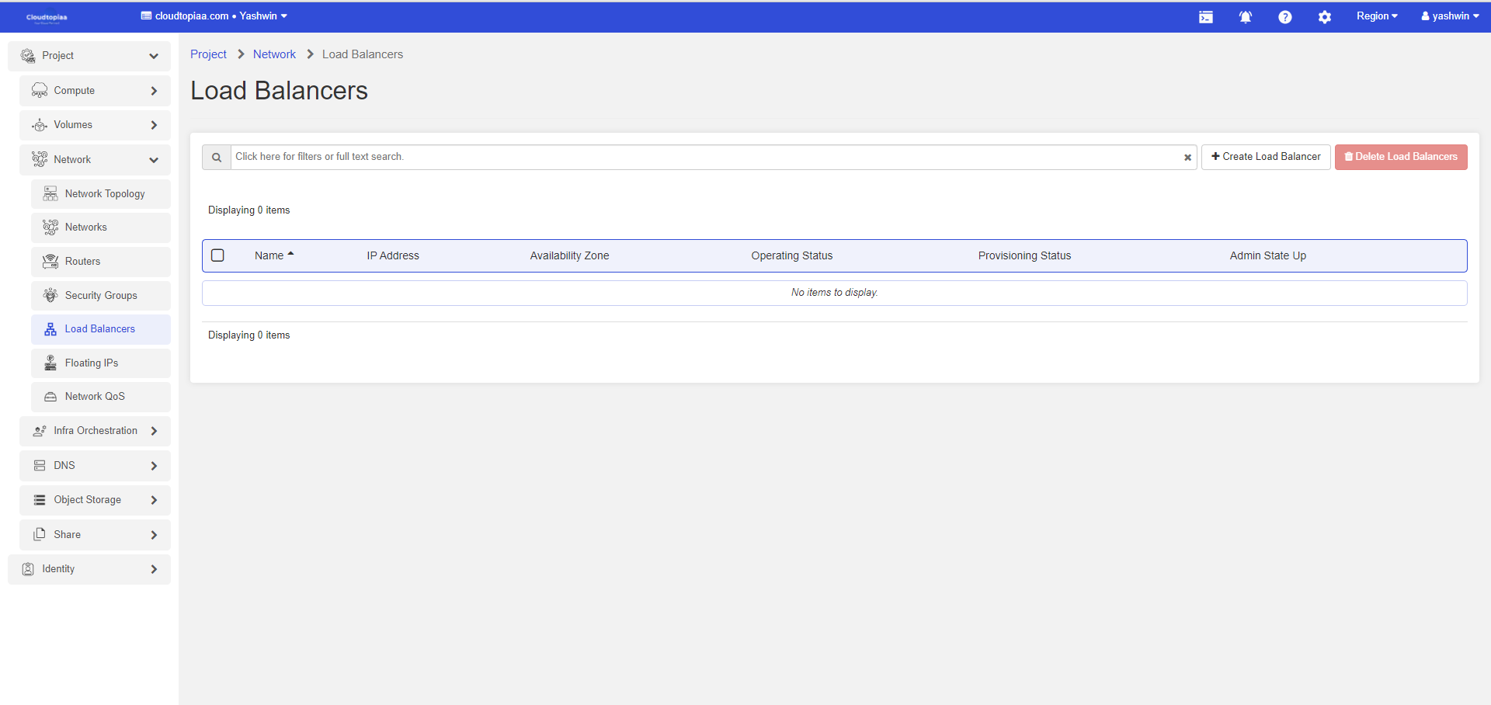Open the cloudtopiaa.com Yashwin project selector
1491x705 pixels.
point(214,16)
